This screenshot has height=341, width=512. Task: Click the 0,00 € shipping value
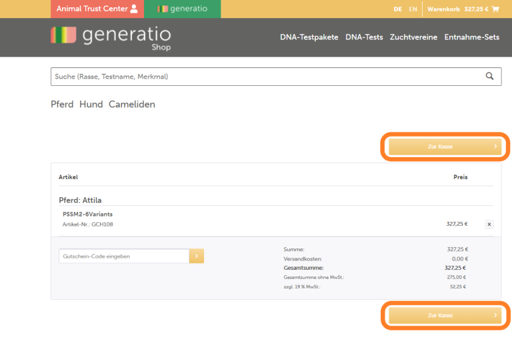[x=460, y=259]
